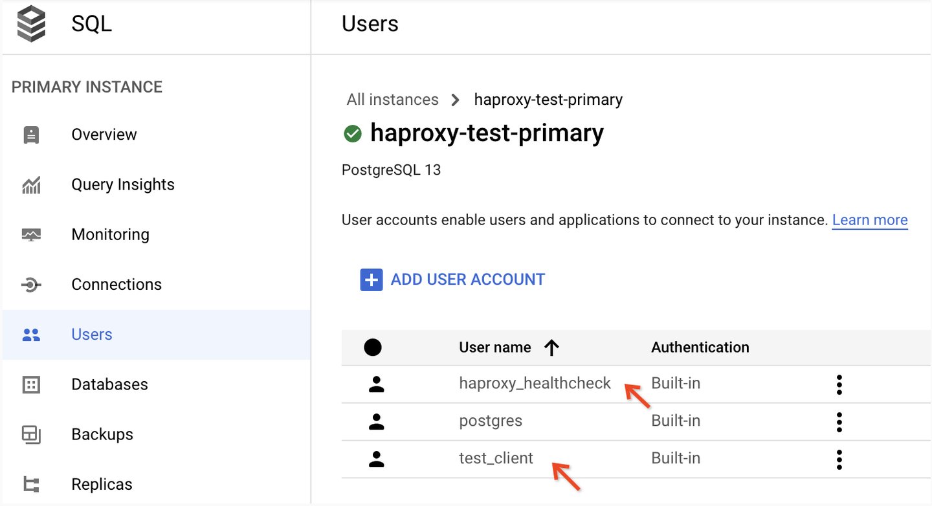Open the Connections page
This screenshot has height=506, width=932.
(116, 284)
